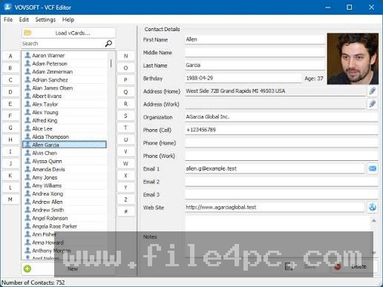Select contact Amy Jones
The image size is (383, 287).
click(65, 177)
